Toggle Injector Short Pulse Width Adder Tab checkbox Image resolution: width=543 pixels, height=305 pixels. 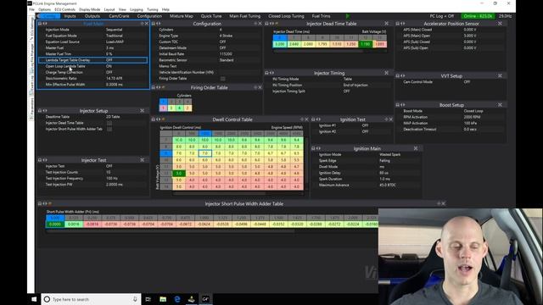point(109,129)
